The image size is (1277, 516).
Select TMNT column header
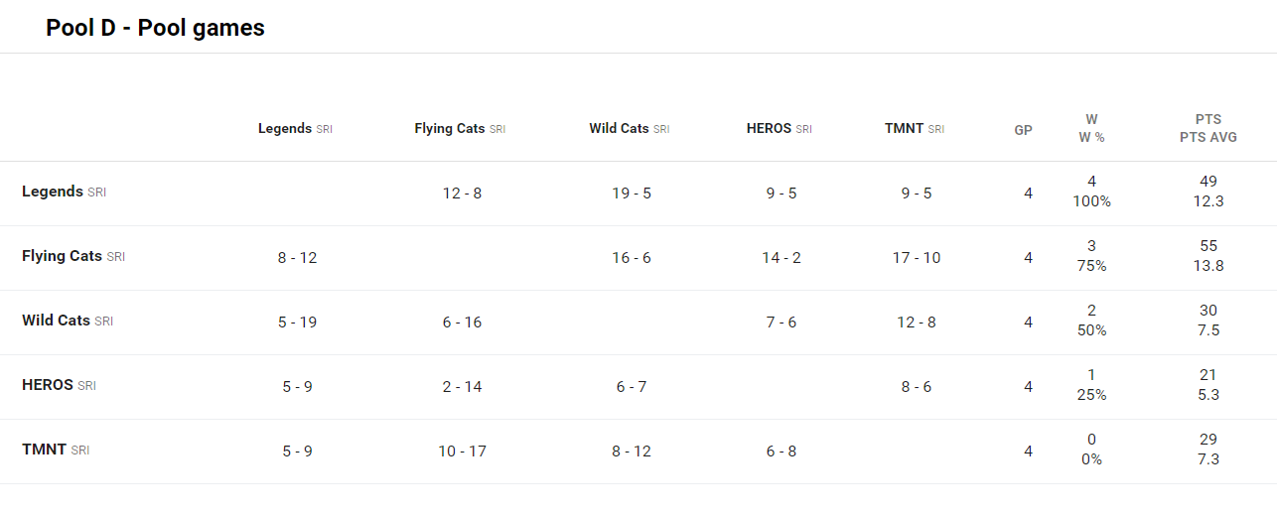coord(904,129)
